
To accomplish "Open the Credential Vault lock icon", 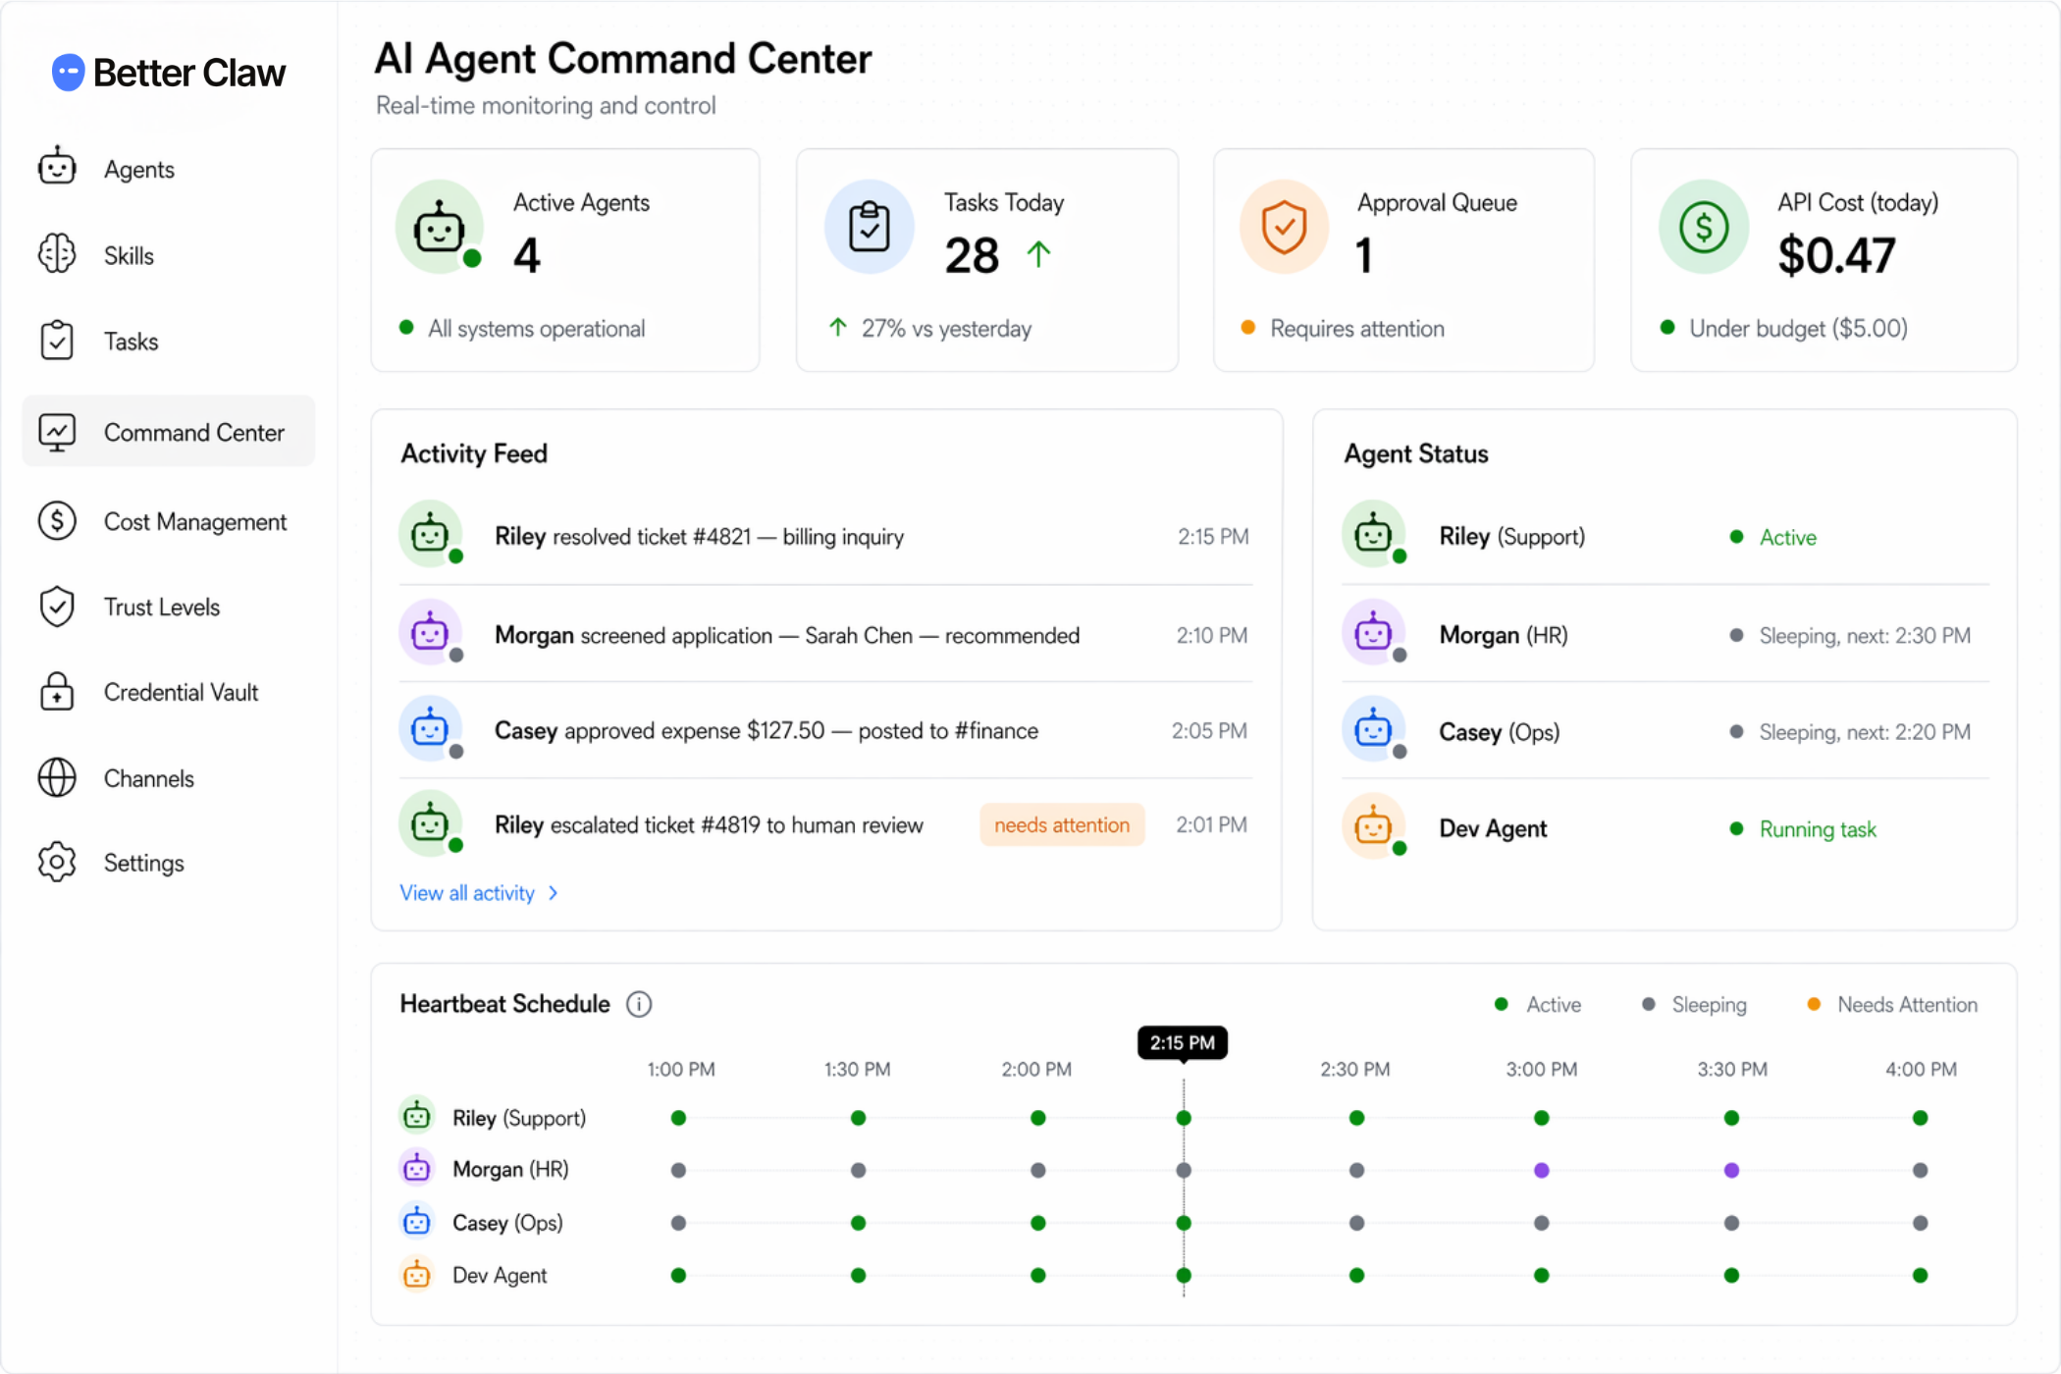I will coord(56,692).
